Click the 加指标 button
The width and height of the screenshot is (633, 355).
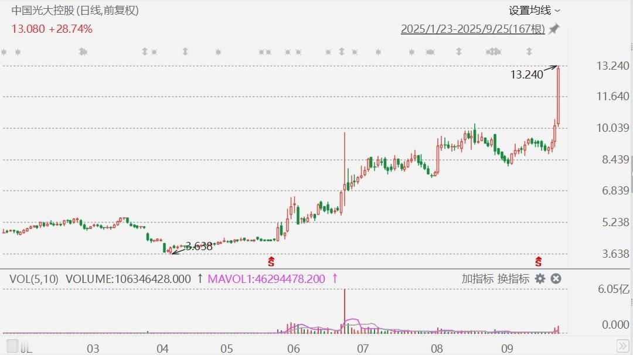[478, 279]
